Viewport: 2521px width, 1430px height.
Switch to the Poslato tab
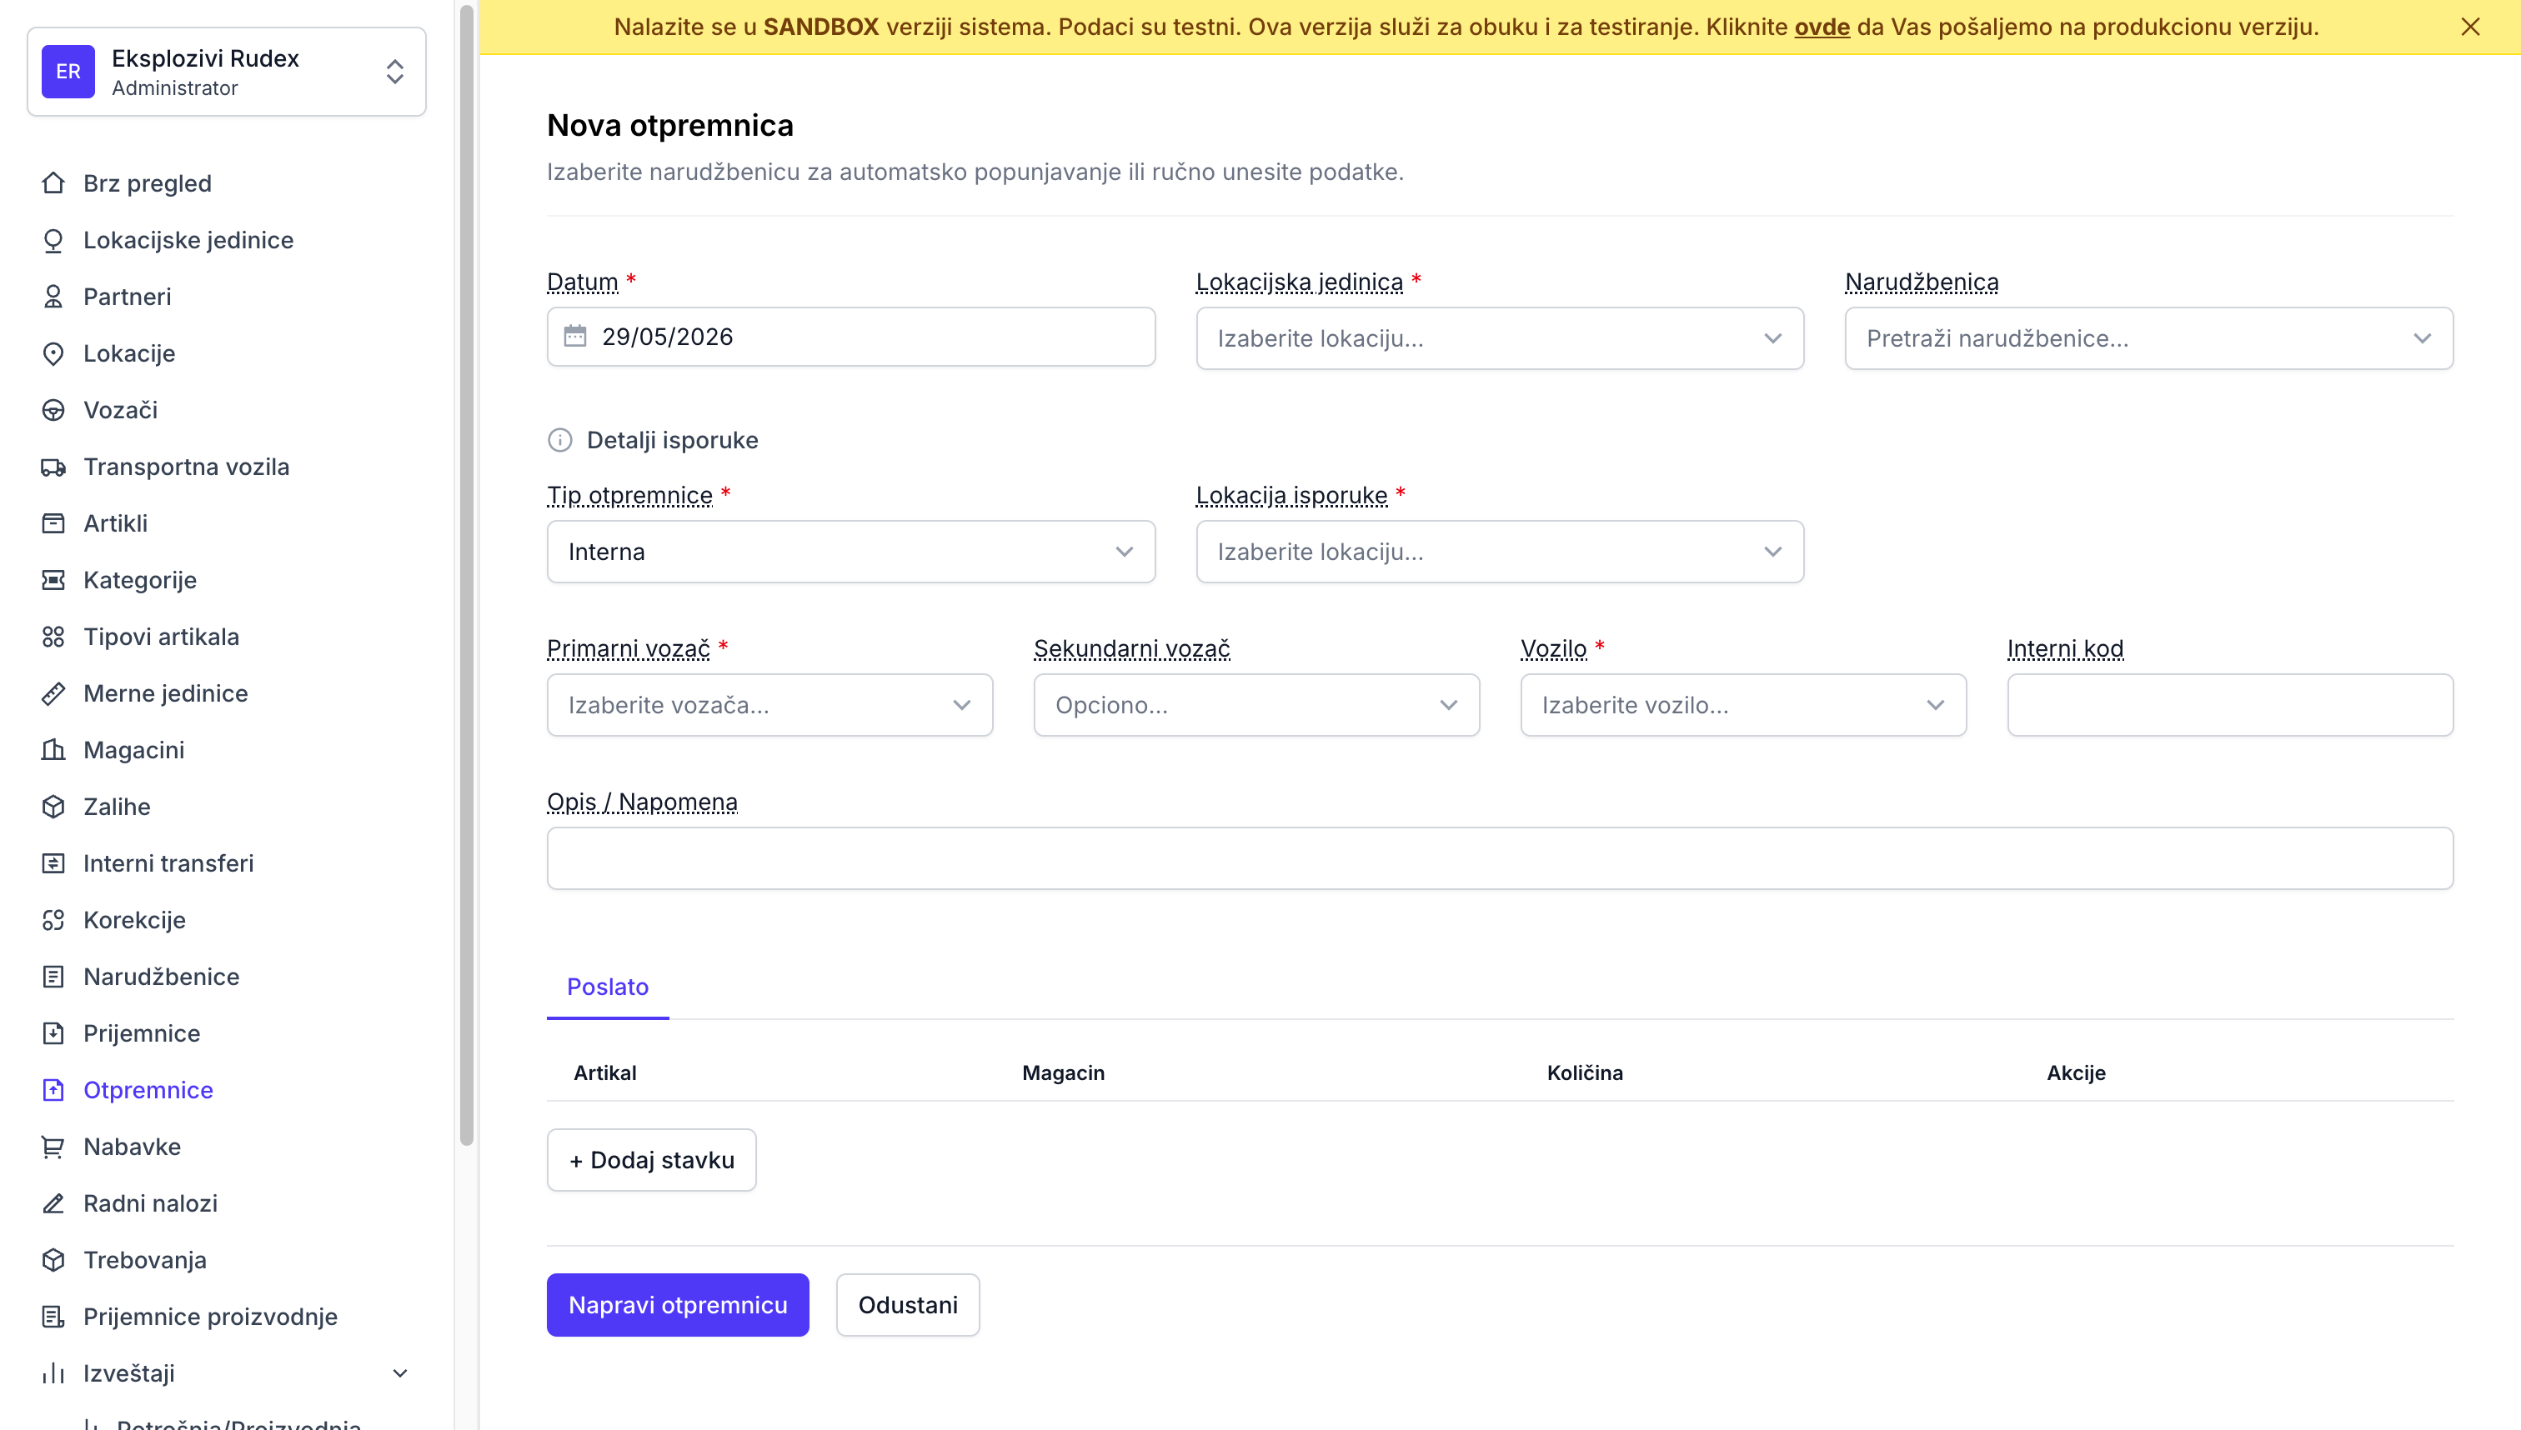tap(607, 987)
